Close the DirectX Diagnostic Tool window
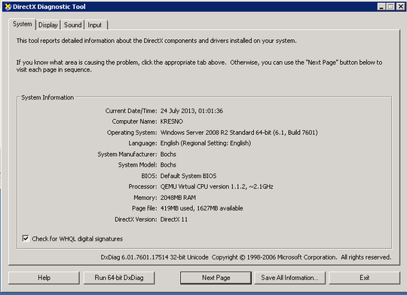 tap(400, 7)
